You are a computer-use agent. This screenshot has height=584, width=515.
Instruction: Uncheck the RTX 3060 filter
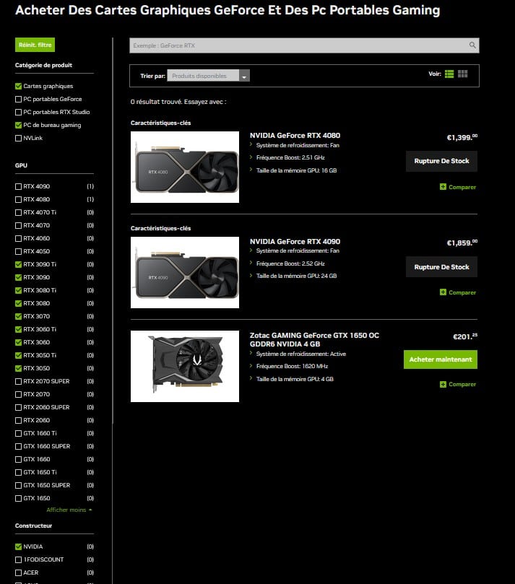(x=18, y=342)
